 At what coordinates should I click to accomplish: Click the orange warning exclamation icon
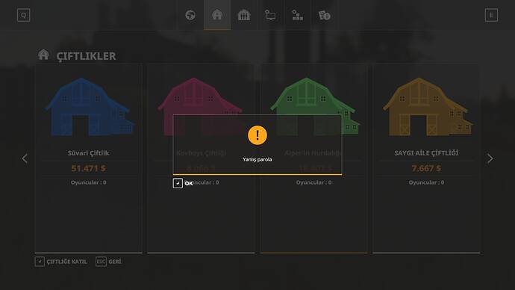[x=257, y=135]
